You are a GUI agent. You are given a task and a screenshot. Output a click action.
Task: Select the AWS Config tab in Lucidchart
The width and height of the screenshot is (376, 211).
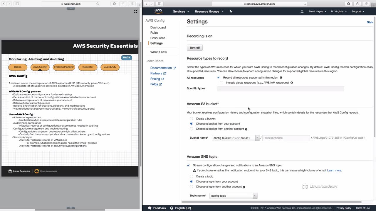point(40,67)
